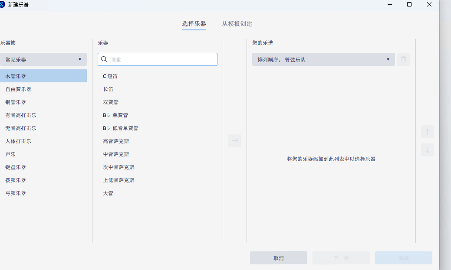Select the 人体打击乐 family
451x270 pixels.
click(43, 141)
